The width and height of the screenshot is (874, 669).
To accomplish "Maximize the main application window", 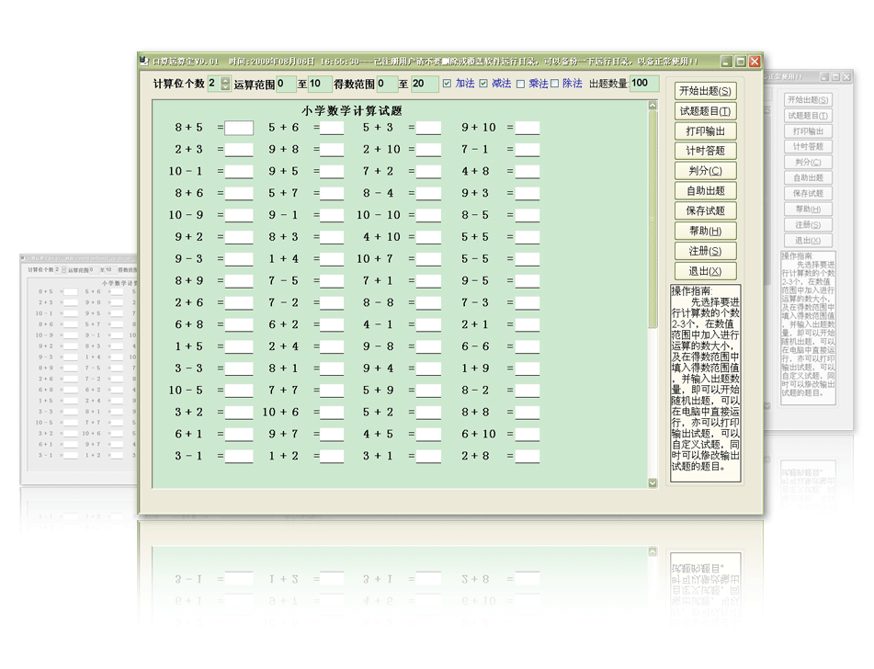I will point(740,62).
